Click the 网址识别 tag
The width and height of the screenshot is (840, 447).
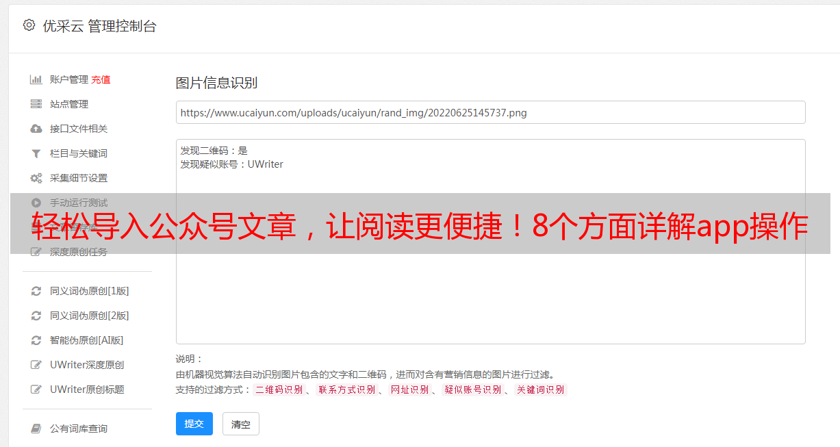click(x=409, y=389)
